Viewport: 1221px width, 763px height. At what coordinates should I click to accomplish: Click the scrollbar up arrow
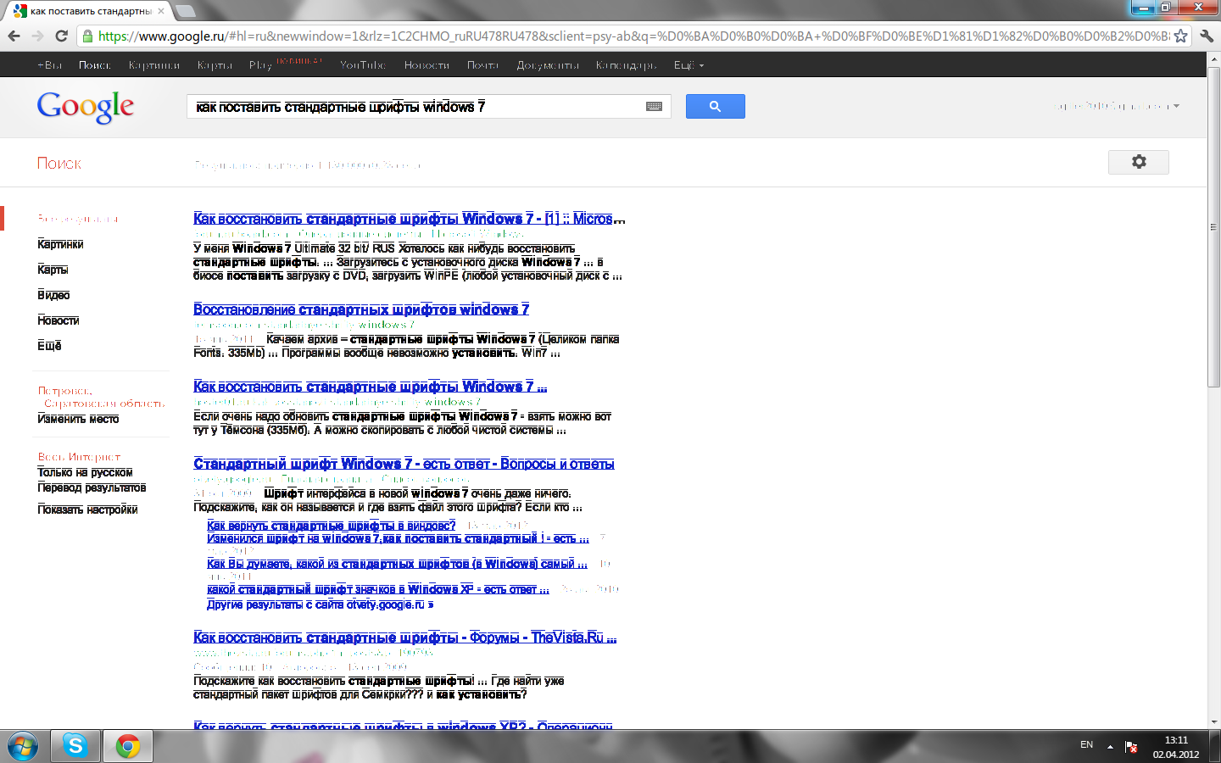[1214, 59]
